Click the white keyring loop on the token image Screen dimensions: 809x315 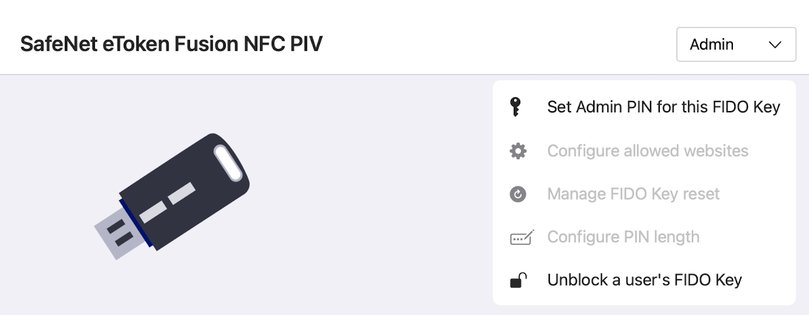coord(228,163)
